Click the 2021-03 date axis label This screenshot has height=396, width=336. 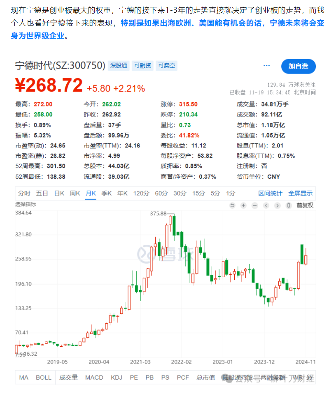tap(140, 362)
